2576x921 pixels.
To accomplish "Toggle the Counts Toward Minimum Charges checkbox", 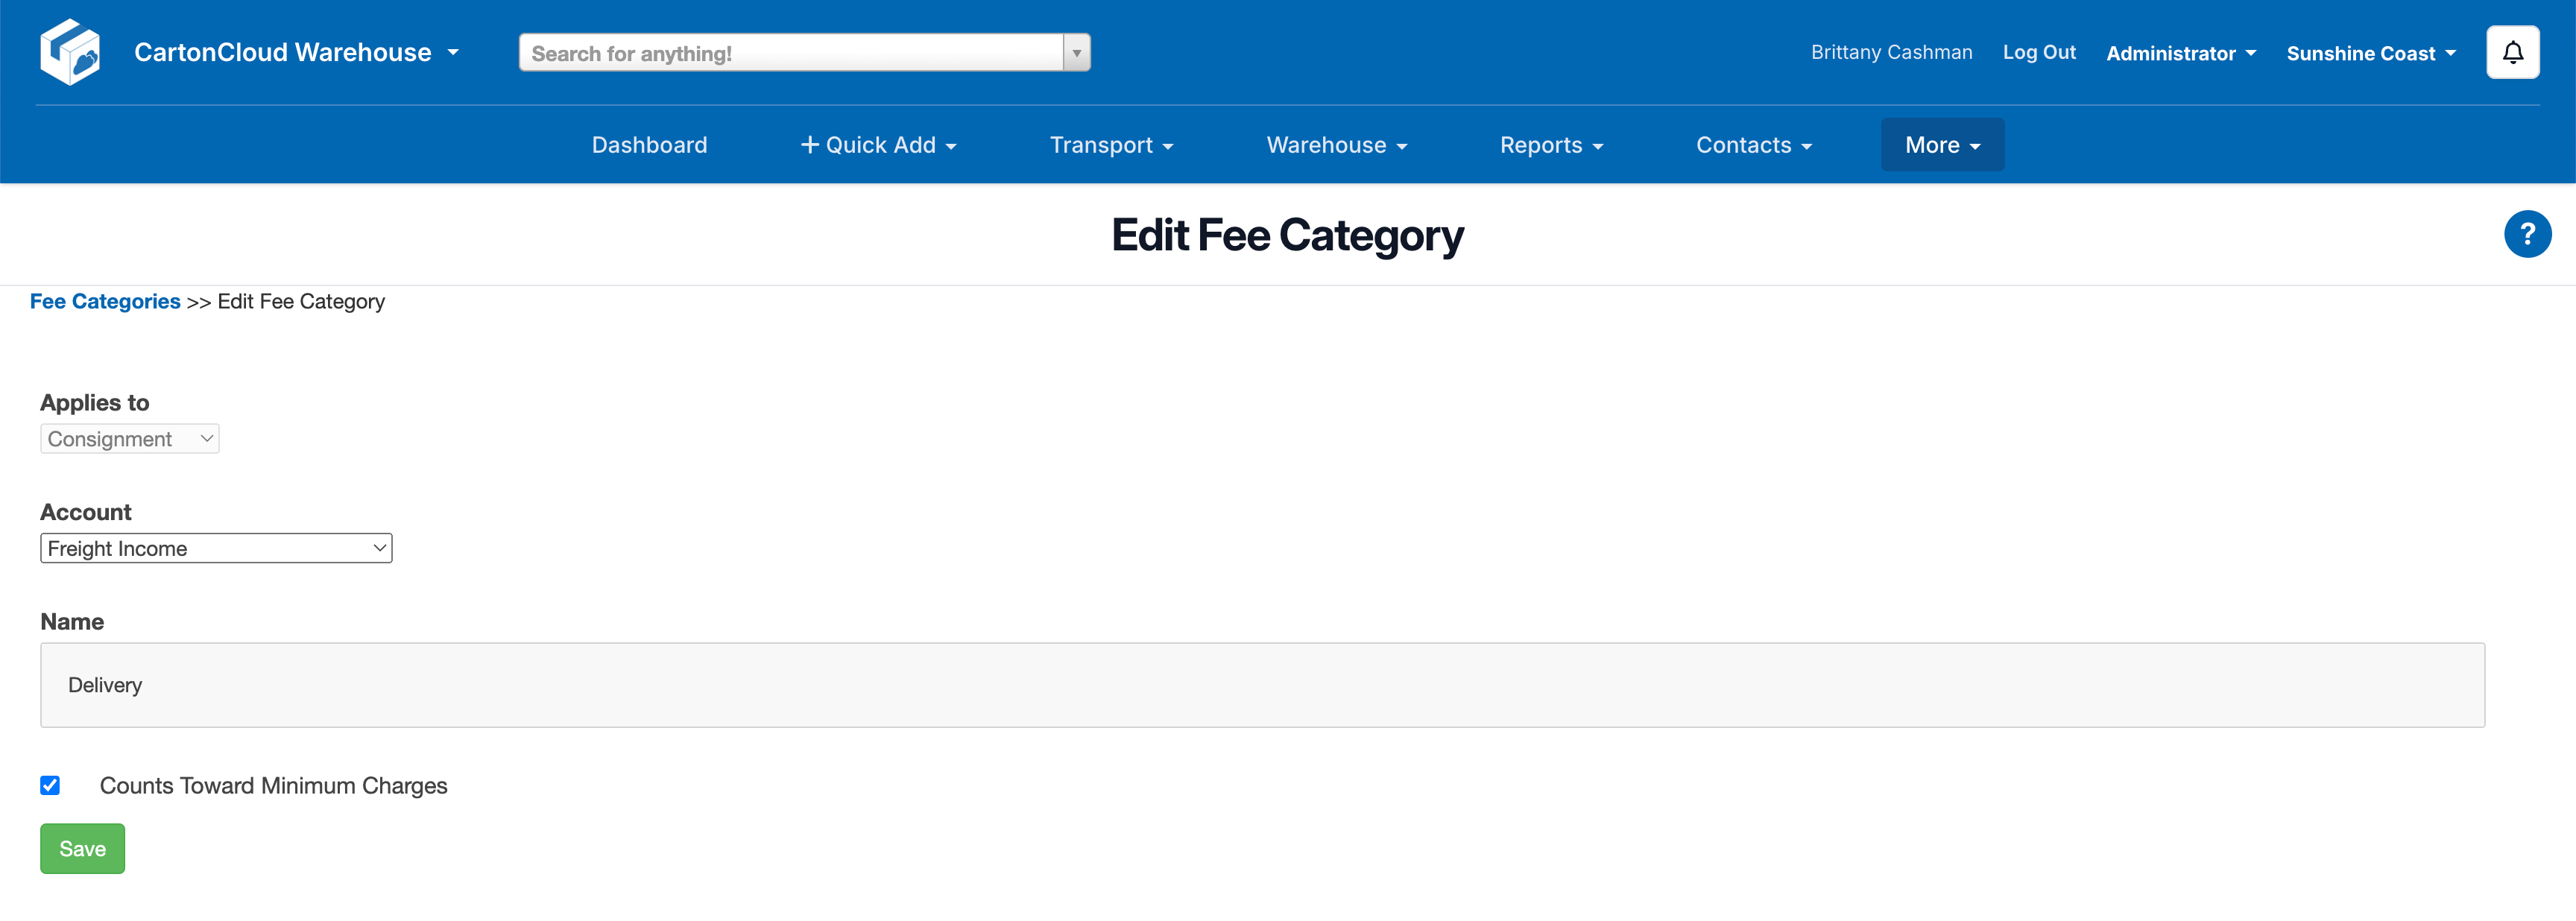I will 50,786.
